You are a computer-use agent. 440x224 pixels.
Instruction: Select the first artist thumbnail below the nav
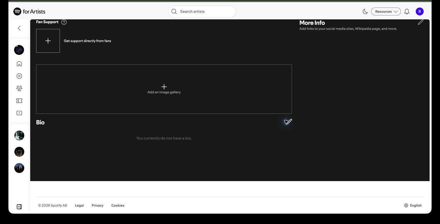tap(19, 136)
